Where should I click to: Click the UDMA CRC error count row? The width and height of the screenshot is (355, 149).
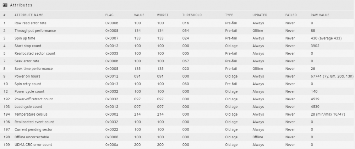177,145
